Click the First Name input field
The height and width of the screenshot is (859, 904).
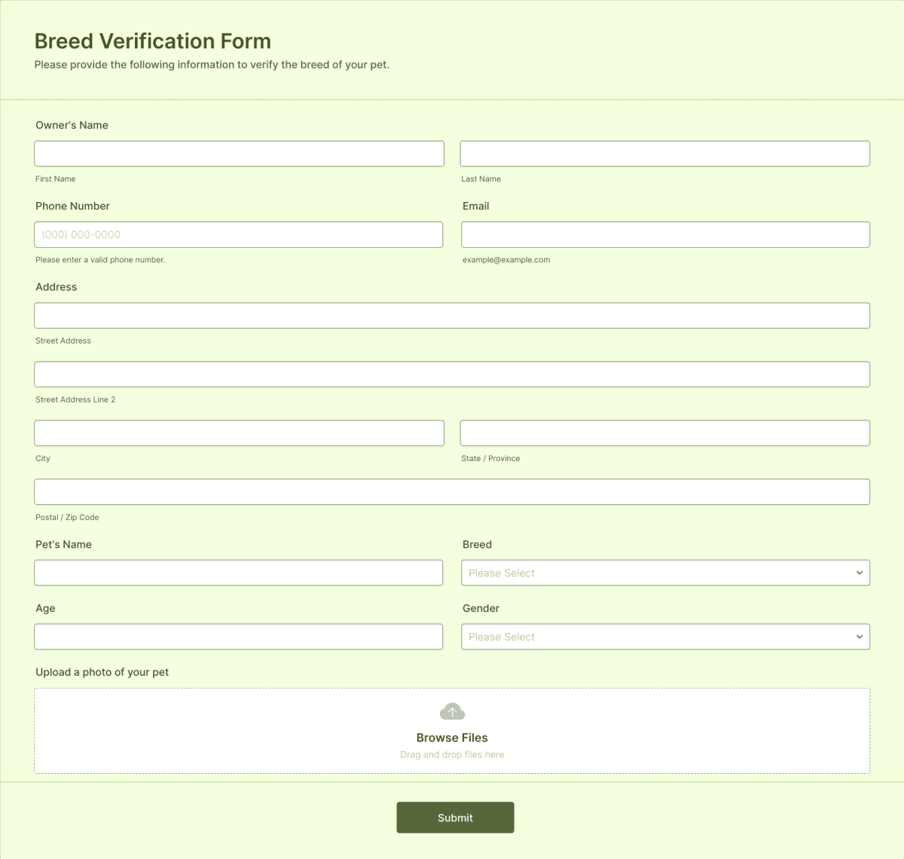tap(239, 153)
